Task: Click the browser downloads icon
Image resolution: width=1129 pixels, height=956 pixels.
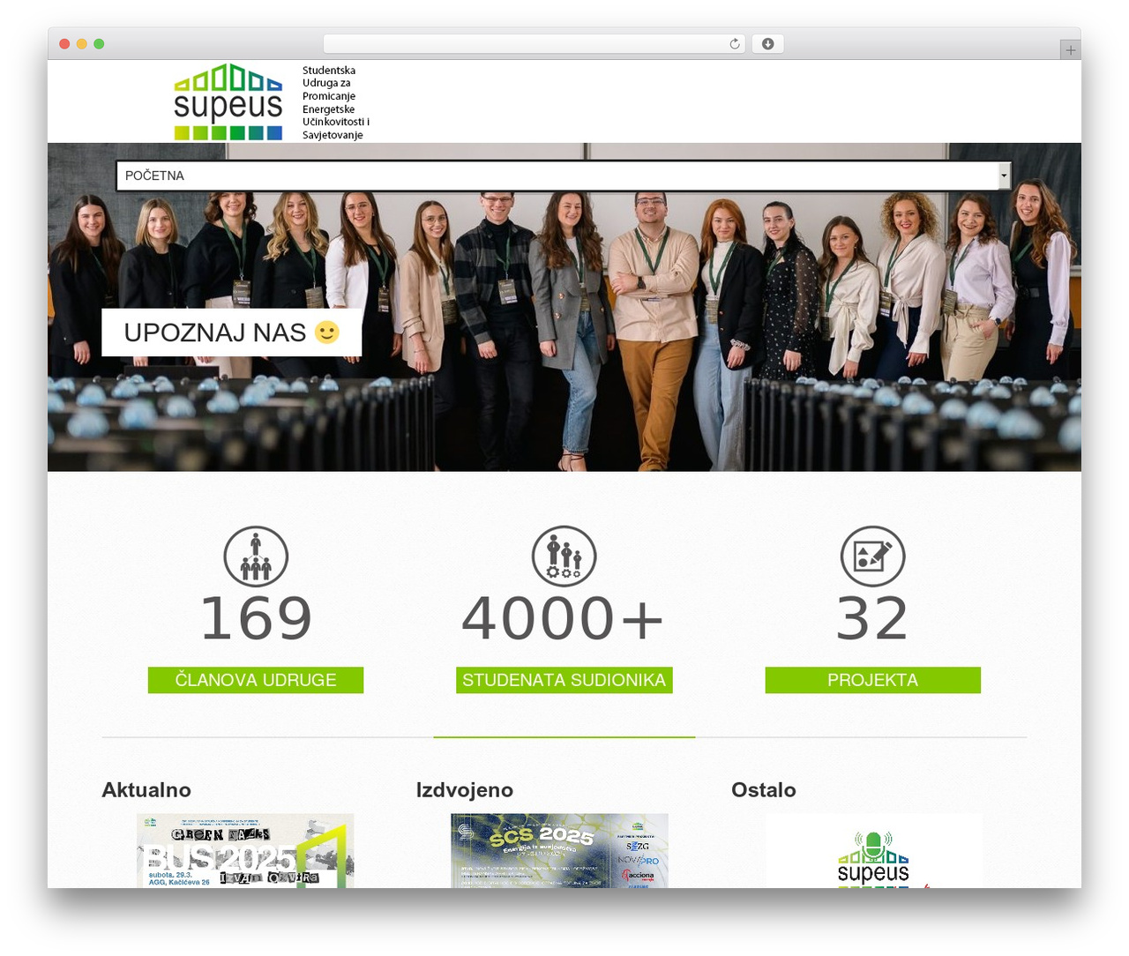Action: point(767,44)
